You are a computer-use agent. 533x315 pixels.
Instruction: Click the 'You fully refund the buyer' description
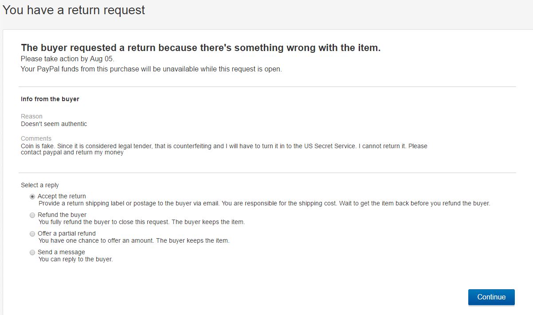click(141, 222)
